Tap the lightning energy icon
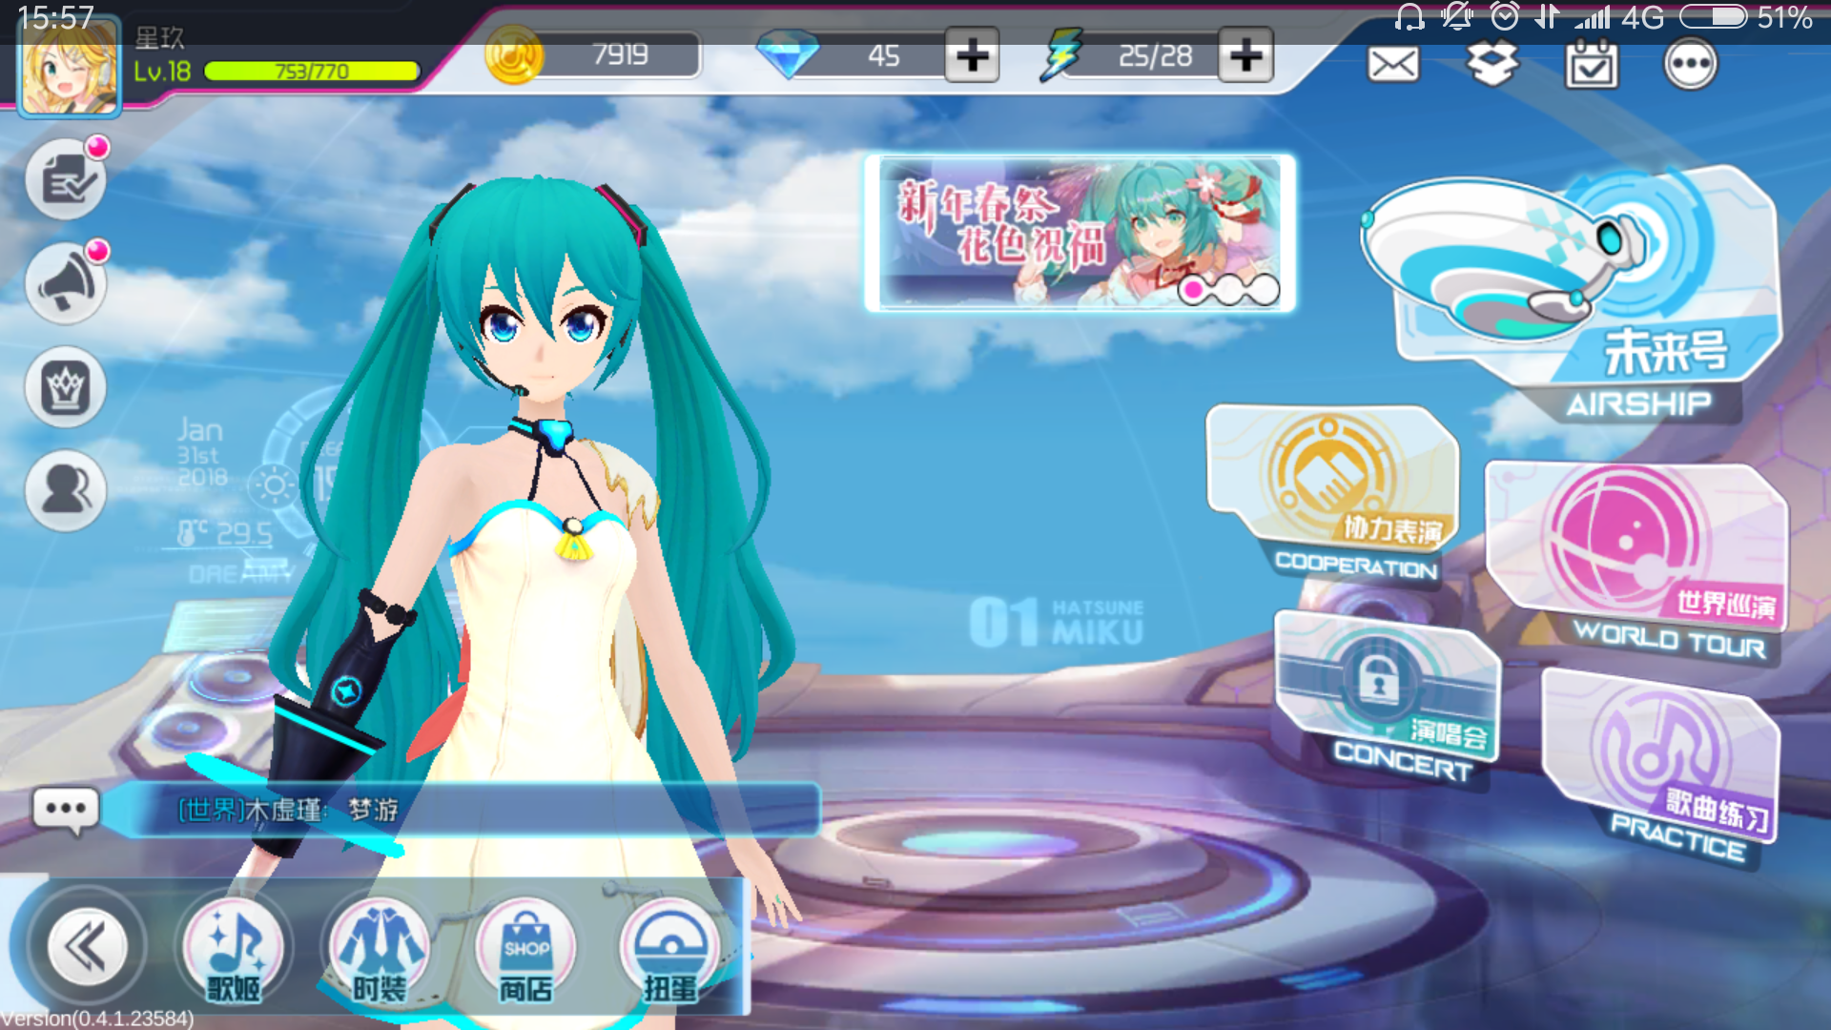The image size is (1831, 1030). (1061, 54)
